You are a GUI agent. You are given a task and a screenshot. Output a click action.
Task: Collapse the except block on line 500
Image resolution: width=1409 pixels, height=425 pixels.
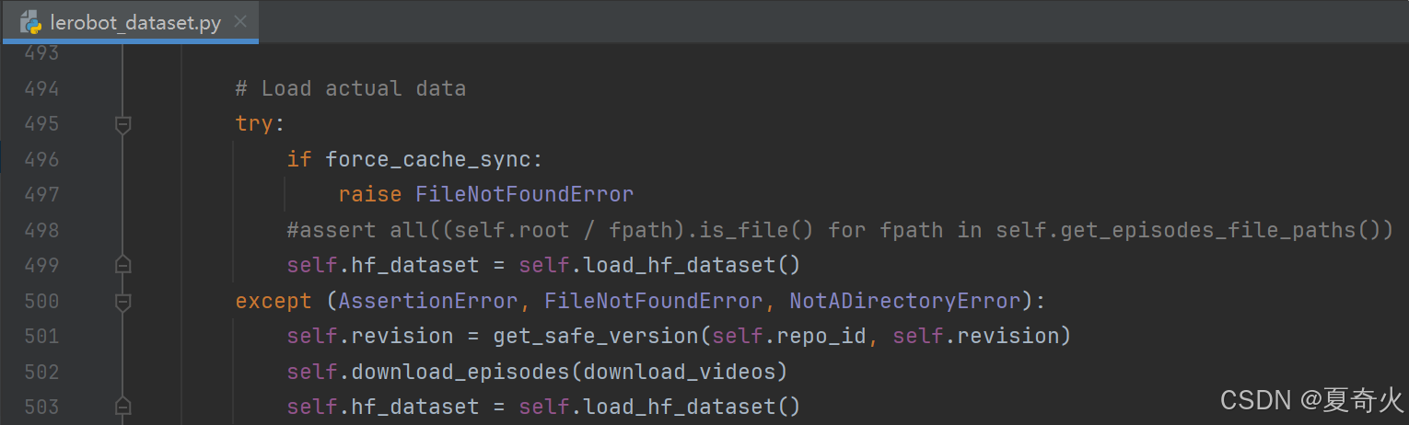(x=122, y=301)
